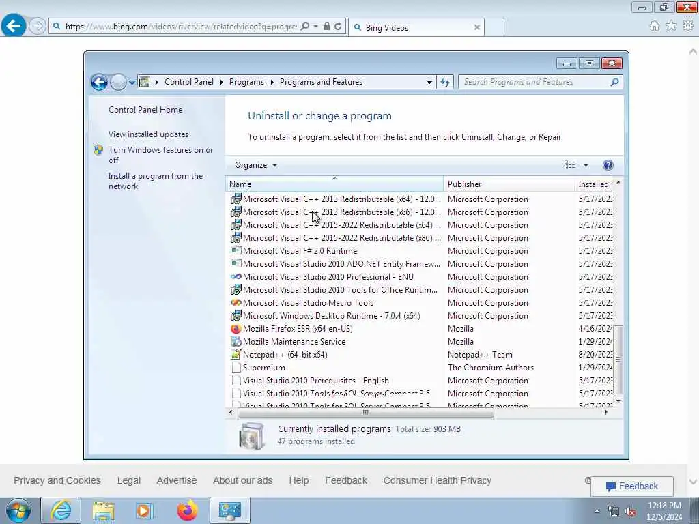This screenshot has height=524, width=699.
Task: Click the browser Home icon
Action: pyautogui.click(x=655, y=26)
